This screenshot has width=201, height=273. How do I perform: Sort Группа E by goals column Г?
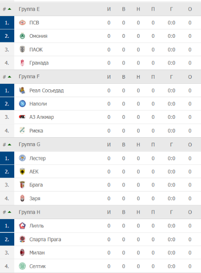[171, 9]
